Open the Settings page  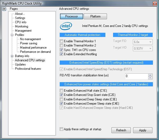(x=20, y=18)
